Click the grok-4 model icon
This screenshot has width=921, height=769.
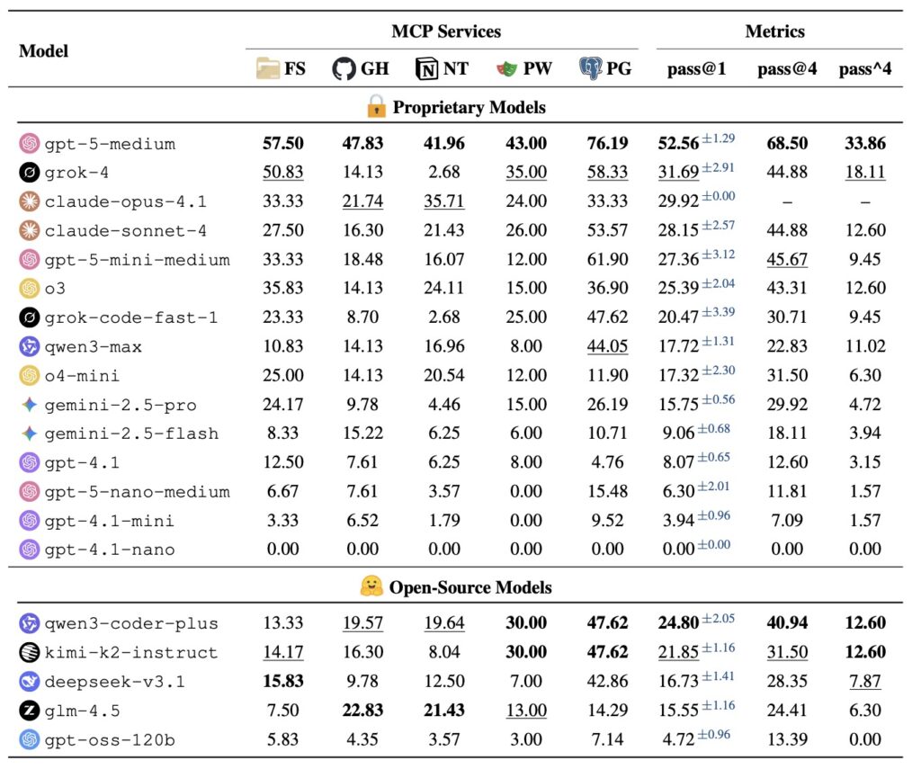(30, 173)
